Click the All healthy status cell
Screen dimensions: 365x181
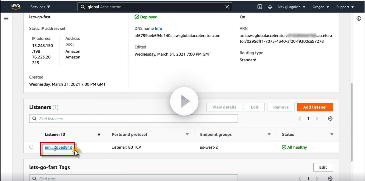[x=294, y=147]
